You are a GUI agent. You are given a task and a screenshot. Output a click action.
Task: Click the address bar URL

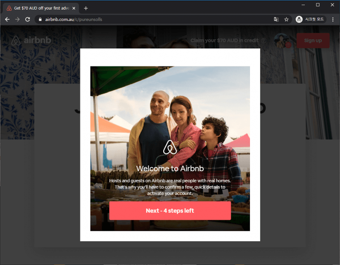pos(74,19)
